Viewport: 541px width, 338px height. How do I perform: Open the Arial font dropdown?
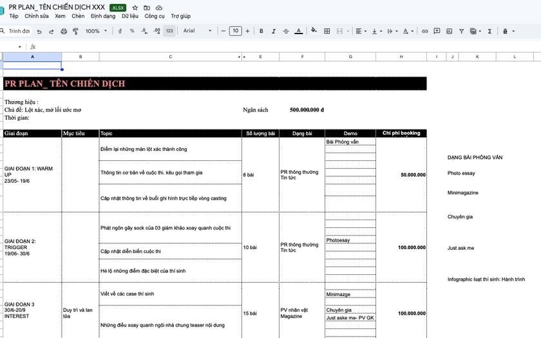tap(197, 31)
